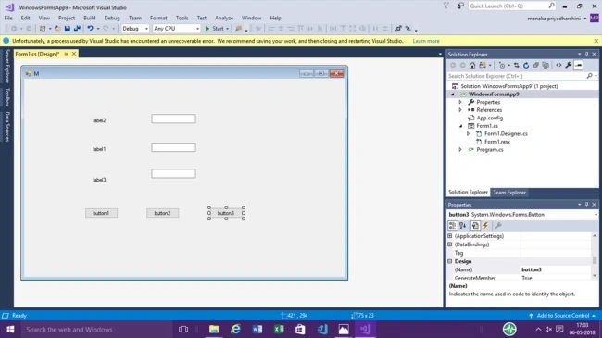Toggle the Properties view button in Properties panel
The height and width of the screenshot is (338, 602).
[475, 225]
